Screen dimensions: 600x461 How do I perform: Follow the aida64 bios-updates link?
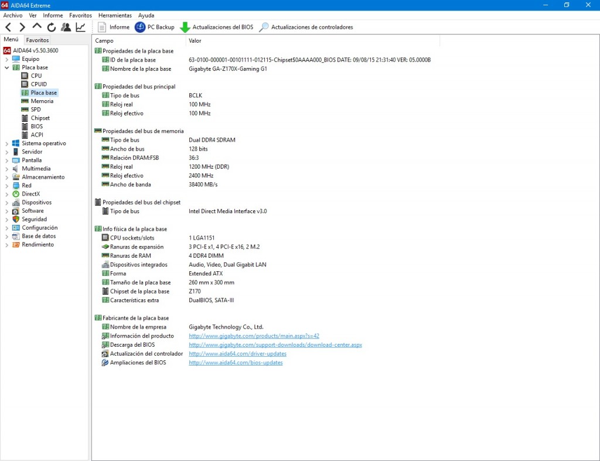236,363
